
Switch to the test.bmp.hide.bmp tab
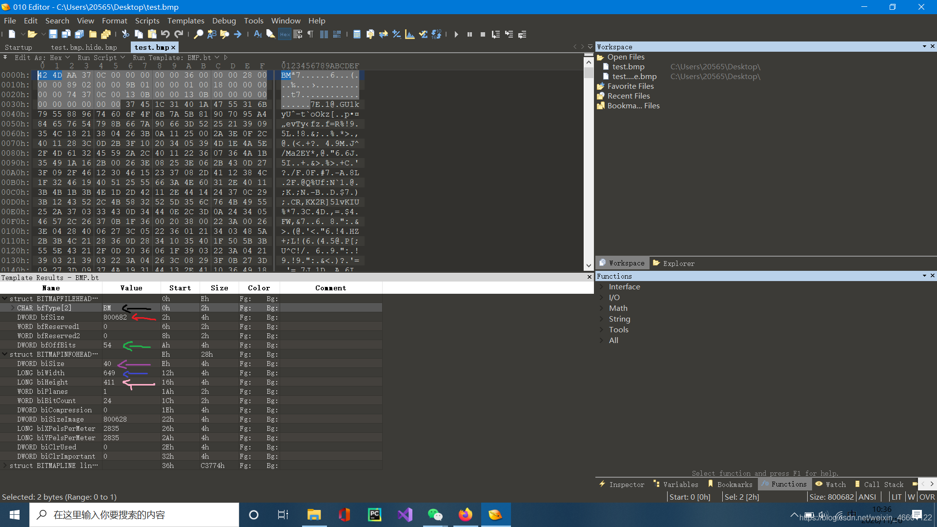[x=84, y=47]
